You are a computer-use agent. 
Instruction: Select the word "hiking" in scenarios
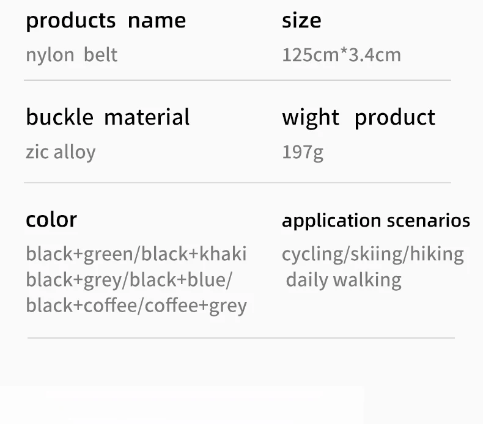click(x=437, y=254)
